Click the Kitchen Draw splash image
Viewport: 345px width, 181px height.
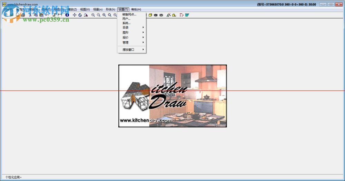click(172, 96)
